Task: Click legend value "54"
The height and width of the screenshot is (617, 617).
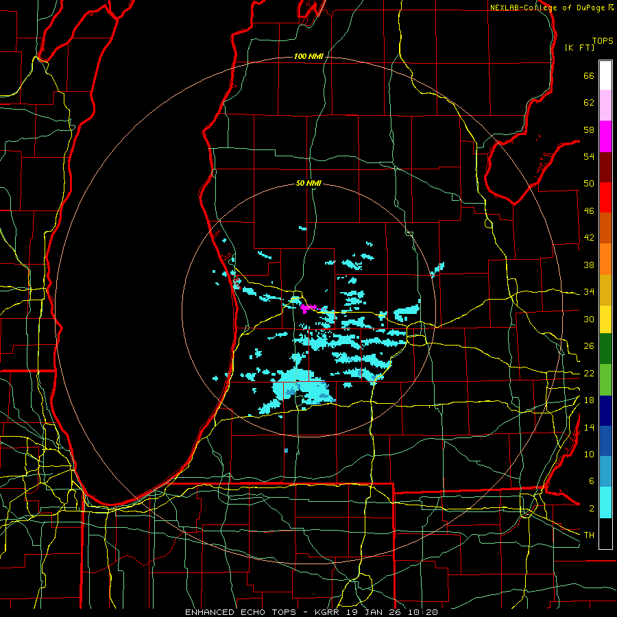Action: 589,156
